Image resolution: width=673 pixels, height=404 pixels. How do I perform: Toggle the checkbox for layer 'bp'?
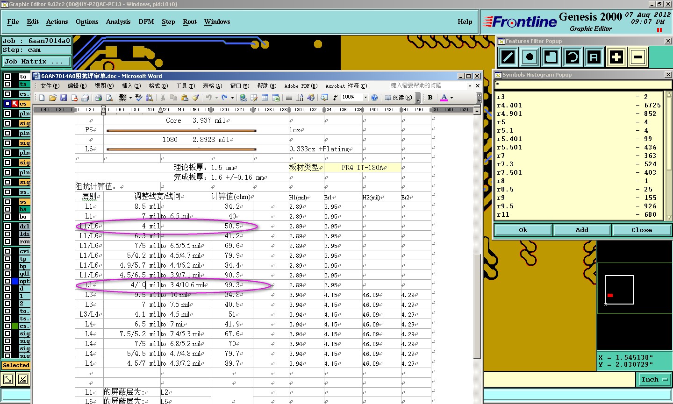(x=7, y=266)
